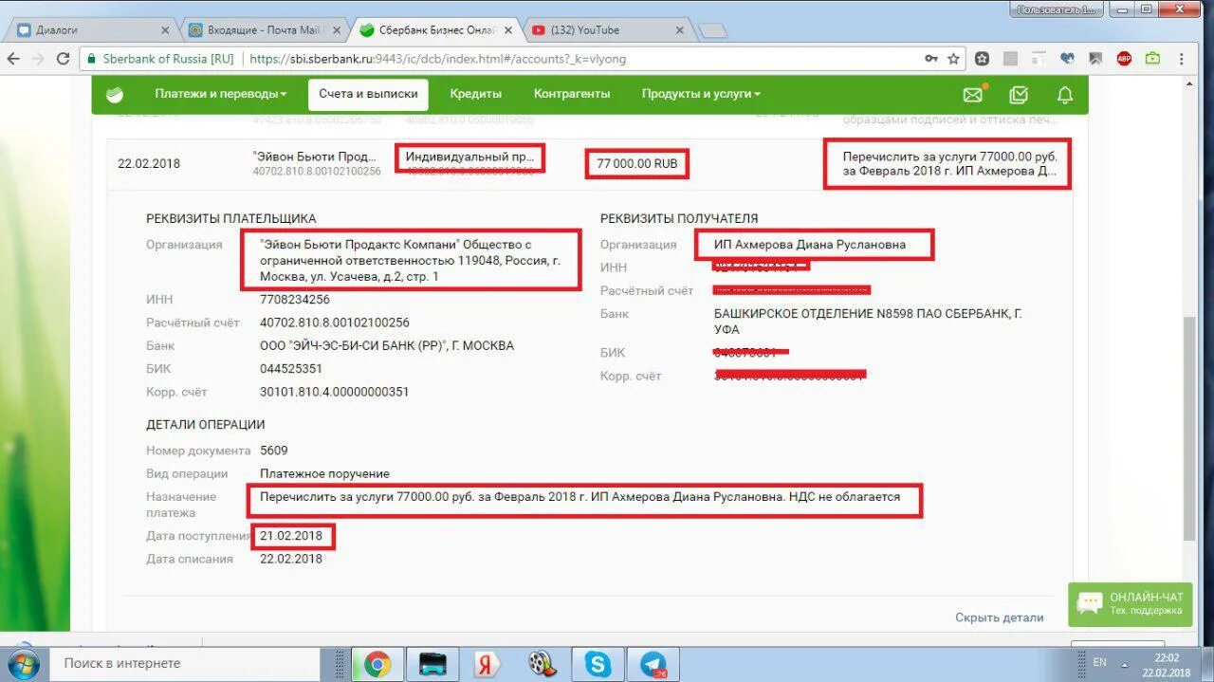Open the Кредиты section
1214x682 pixels.
pyautogui.click(x=476, y=94)
